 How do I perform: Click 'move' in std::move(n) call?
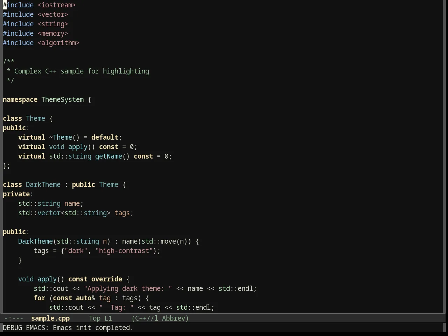[168, 241]
